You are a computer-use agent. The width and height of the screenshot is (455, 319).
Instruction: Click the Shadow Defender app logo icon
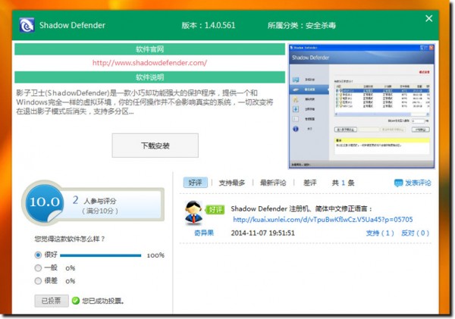[x=27, y=25]
